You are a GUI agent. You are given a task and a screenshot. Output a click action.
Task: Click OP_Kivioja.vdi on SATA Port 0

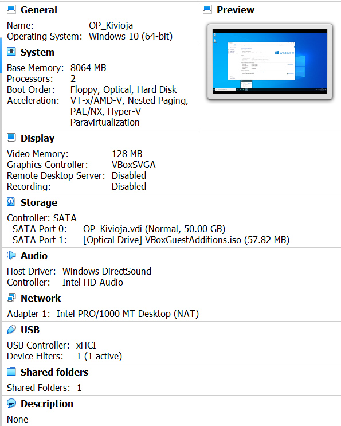click(x=154, y=229)
